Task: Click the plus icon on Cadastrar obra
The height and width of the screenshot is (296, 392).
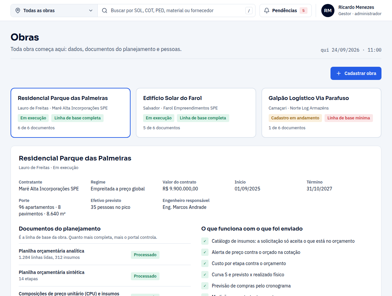Action: click(x=338, y=73)
